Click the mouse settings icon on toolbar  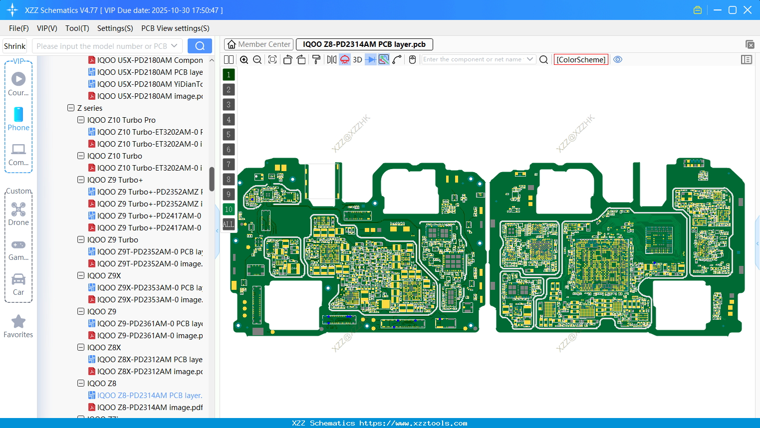(x=412, y=59)
